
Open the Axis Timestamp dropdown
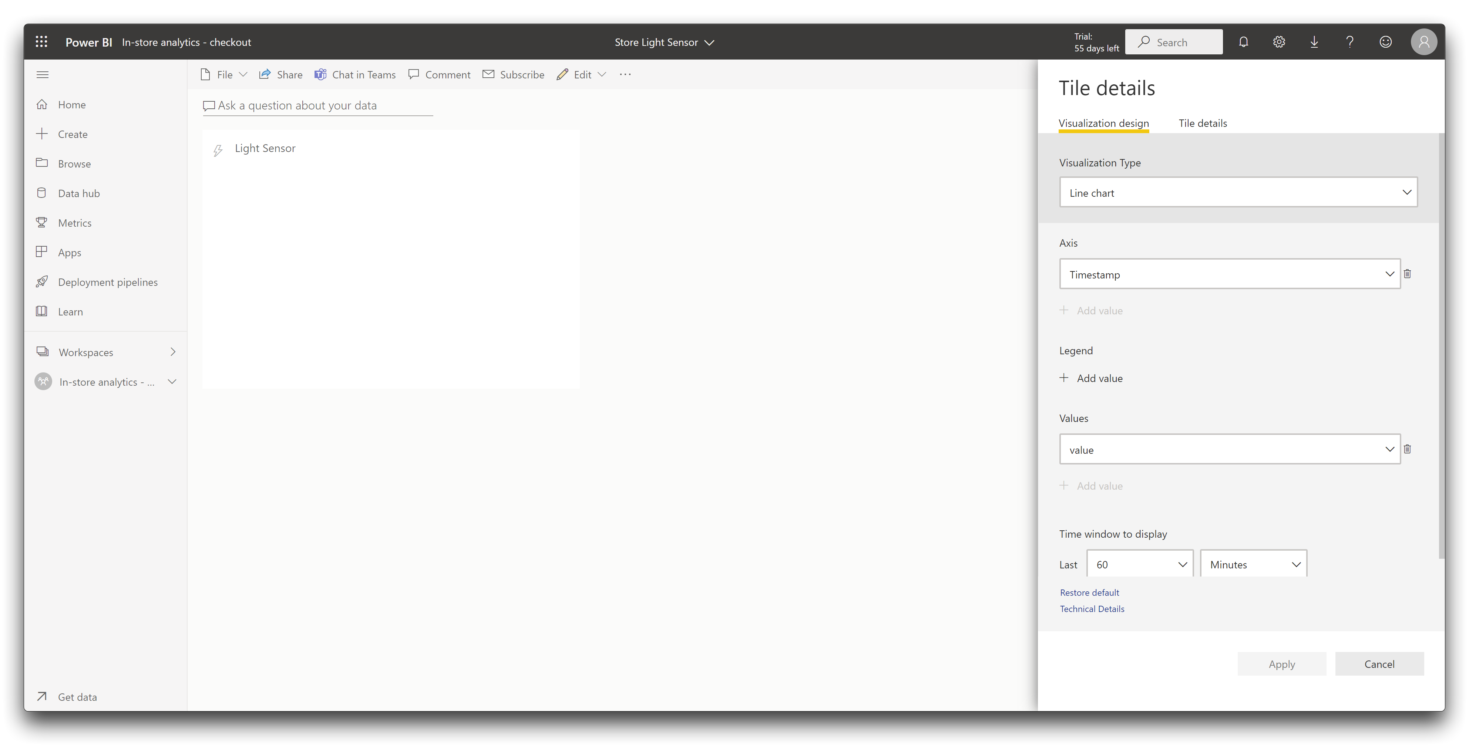(1230, 274)
